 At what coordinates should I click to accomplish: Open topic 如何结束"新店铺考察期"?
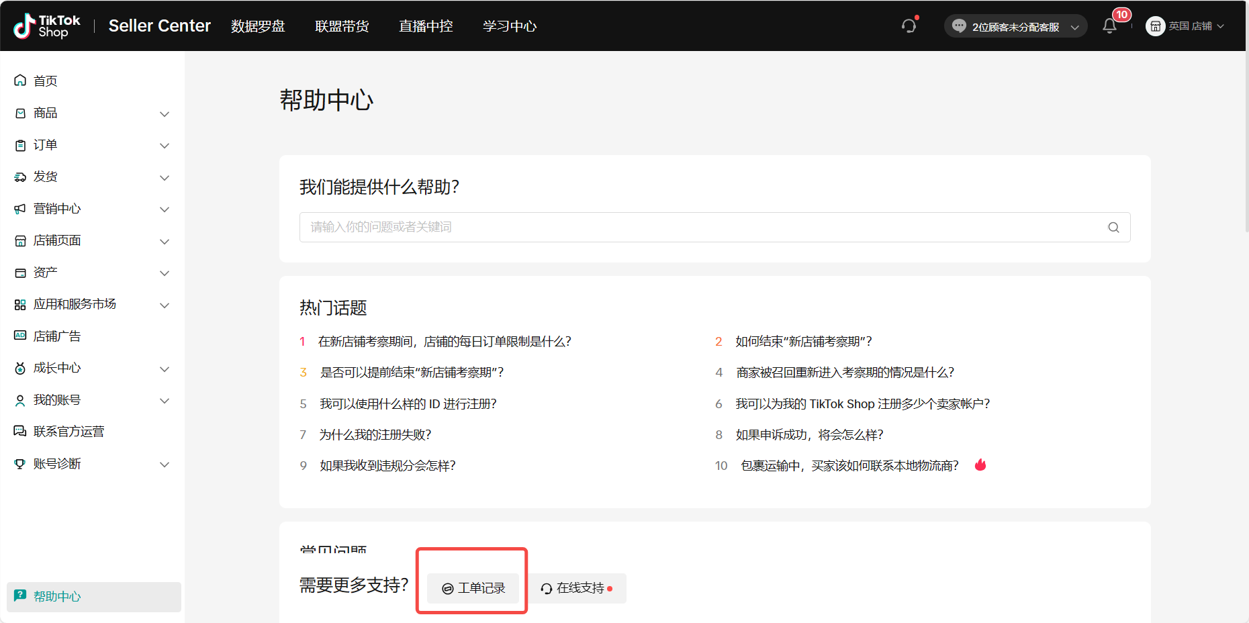[x=803, y=342]
